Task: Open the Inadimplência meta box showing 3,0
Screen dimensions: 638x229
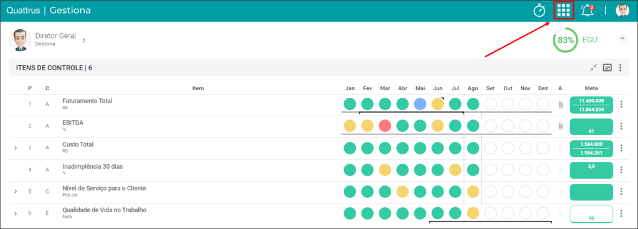Action: pos(591,170)
